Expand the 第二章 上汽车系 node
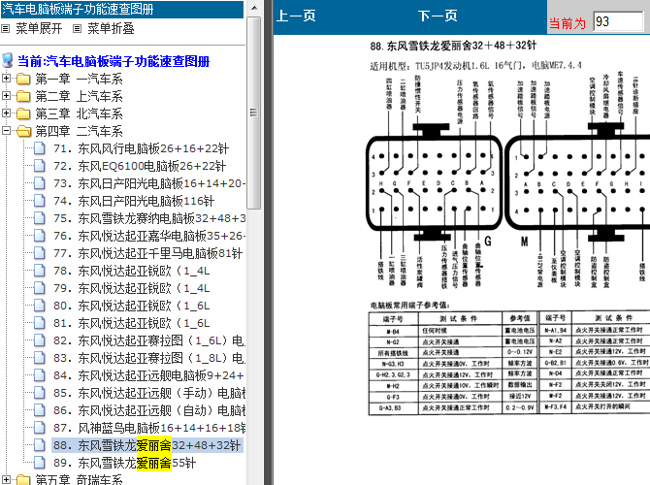Screen dimensions: 650x485 6,95
